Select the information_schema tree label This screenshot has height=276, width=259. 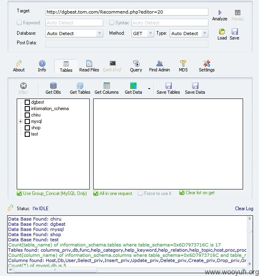click(50, 108)
